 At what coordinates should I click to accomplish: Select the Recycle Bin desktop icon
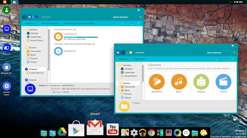click(7, 69)
